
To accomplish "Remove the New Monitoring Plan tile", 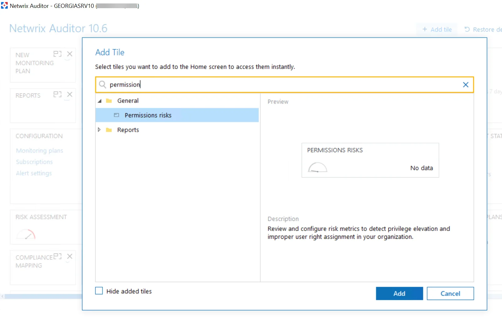I will [x=70, y=54].
